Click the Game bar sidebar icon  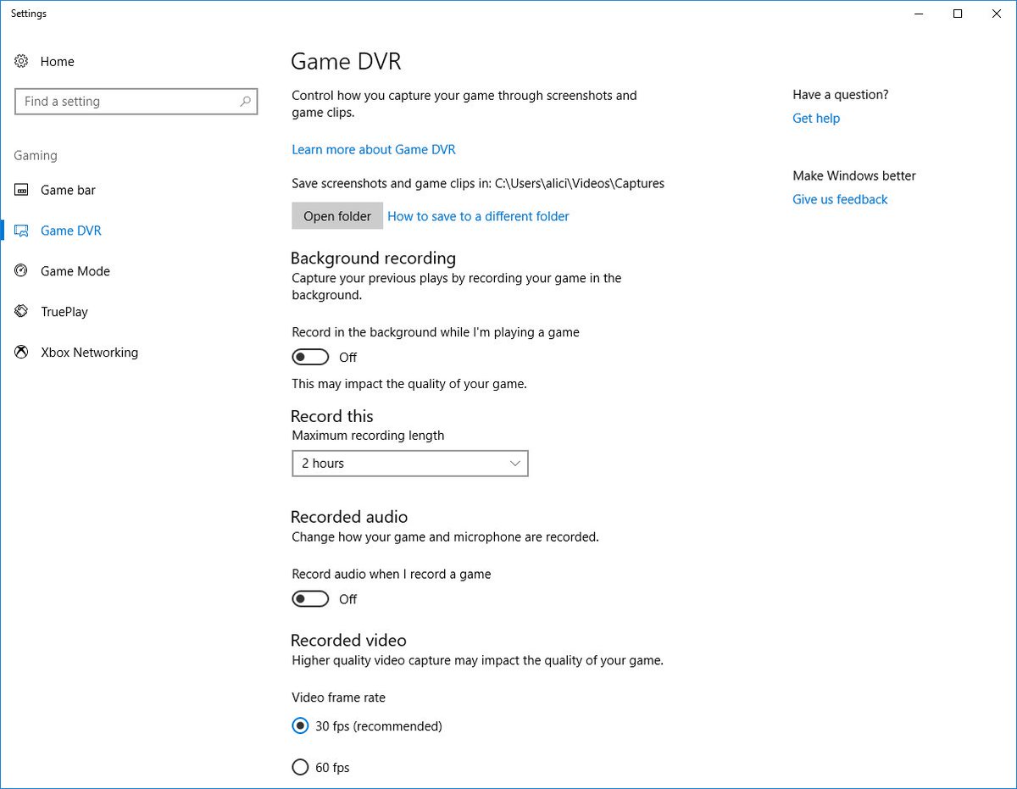[x=21, y=190]
